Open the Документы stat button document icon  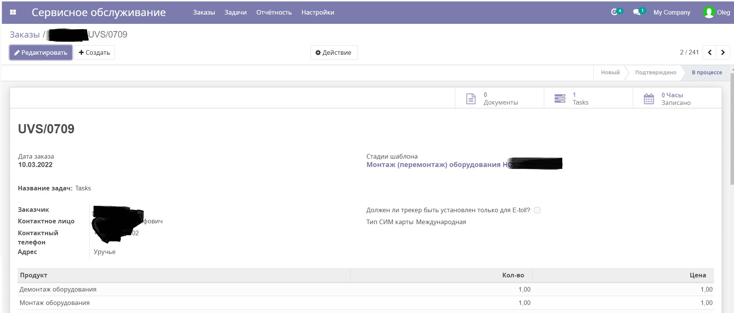pos(471,99)
